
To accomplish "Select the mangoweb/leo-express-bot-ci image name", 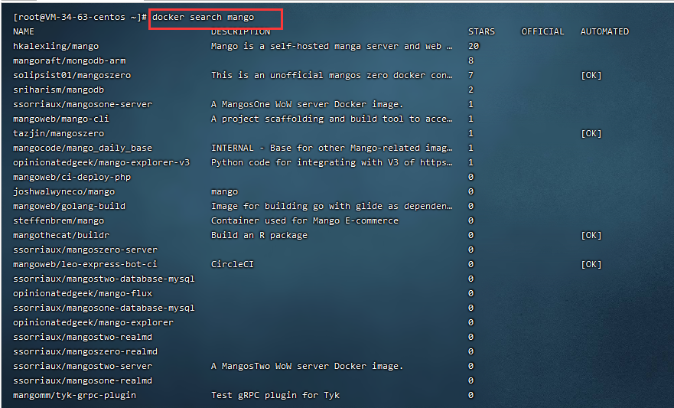I will (85, 264).
